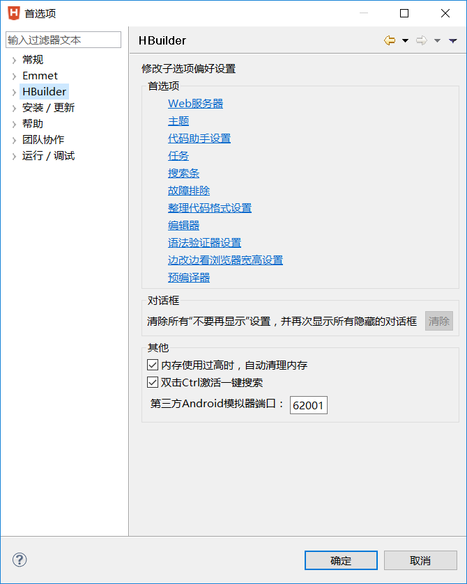Viewport: 467px width, 584px height.
Task: Toggle 双击Ctrl激活一键搜索 checkbox
Action: pos(153,383)
